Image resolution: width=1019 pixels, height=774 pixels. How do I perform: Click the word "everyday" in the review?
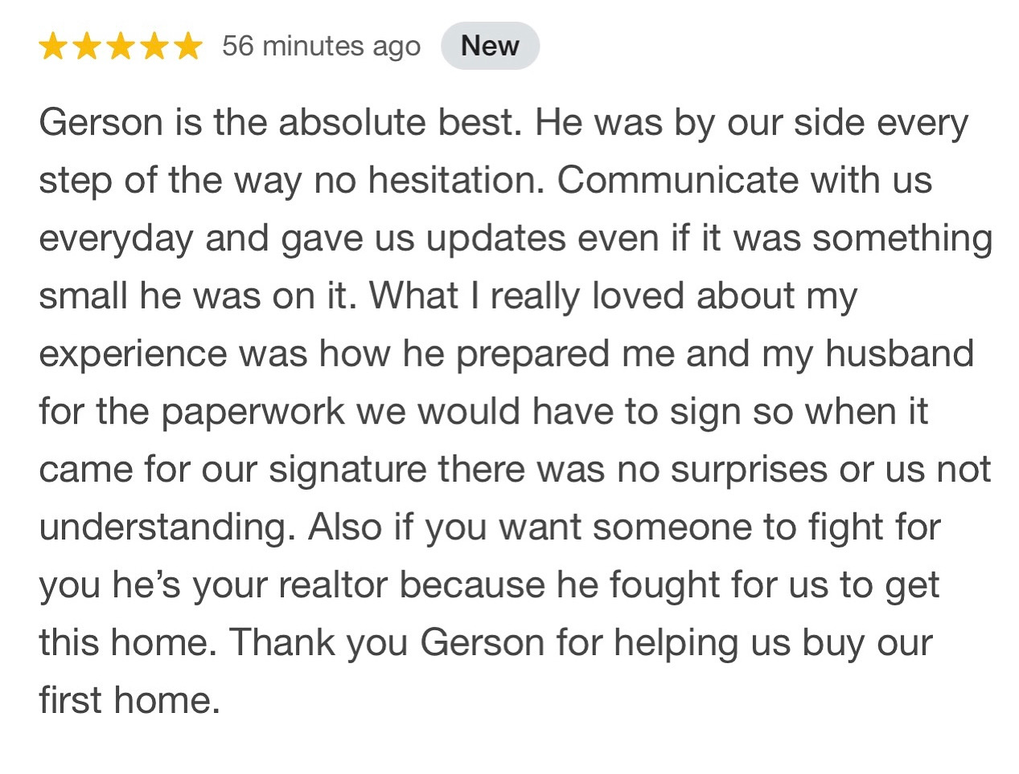pyautogui.click(x=116, y=239)
